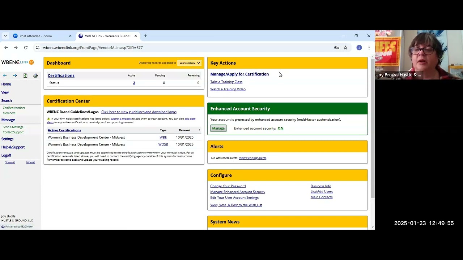Click the WBE certification type link
The width and height of the screenshot is (463, 260).
163,138
